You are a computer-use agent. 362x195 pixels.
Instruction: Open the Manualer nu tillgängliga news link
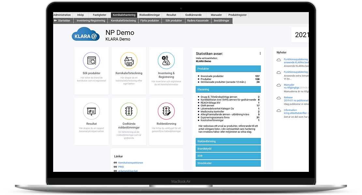[x=291, y=86]
